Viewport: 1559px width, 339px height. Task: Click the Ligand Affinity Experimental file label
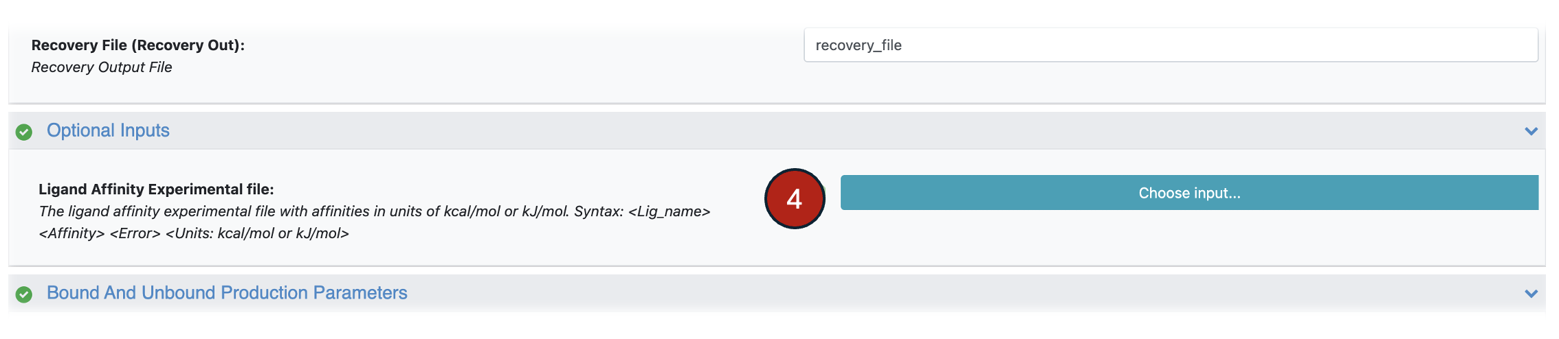tap(156, 189)
